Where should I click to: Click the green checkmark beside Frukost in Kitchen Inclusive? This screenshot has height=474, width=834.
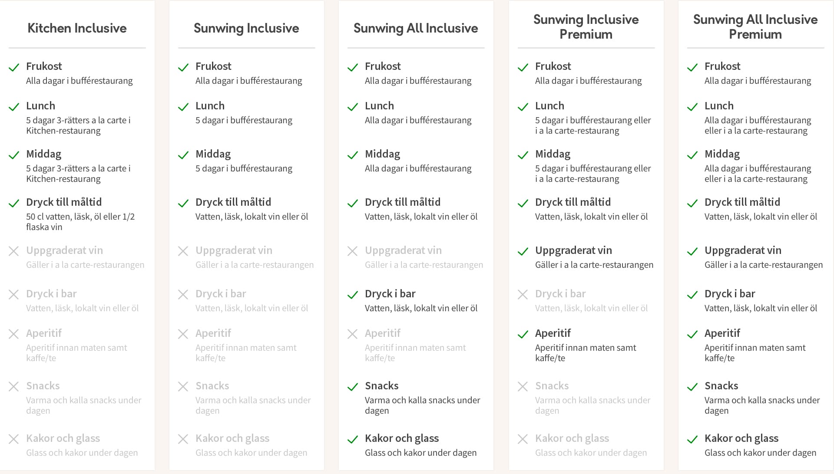tap(14, 67)
